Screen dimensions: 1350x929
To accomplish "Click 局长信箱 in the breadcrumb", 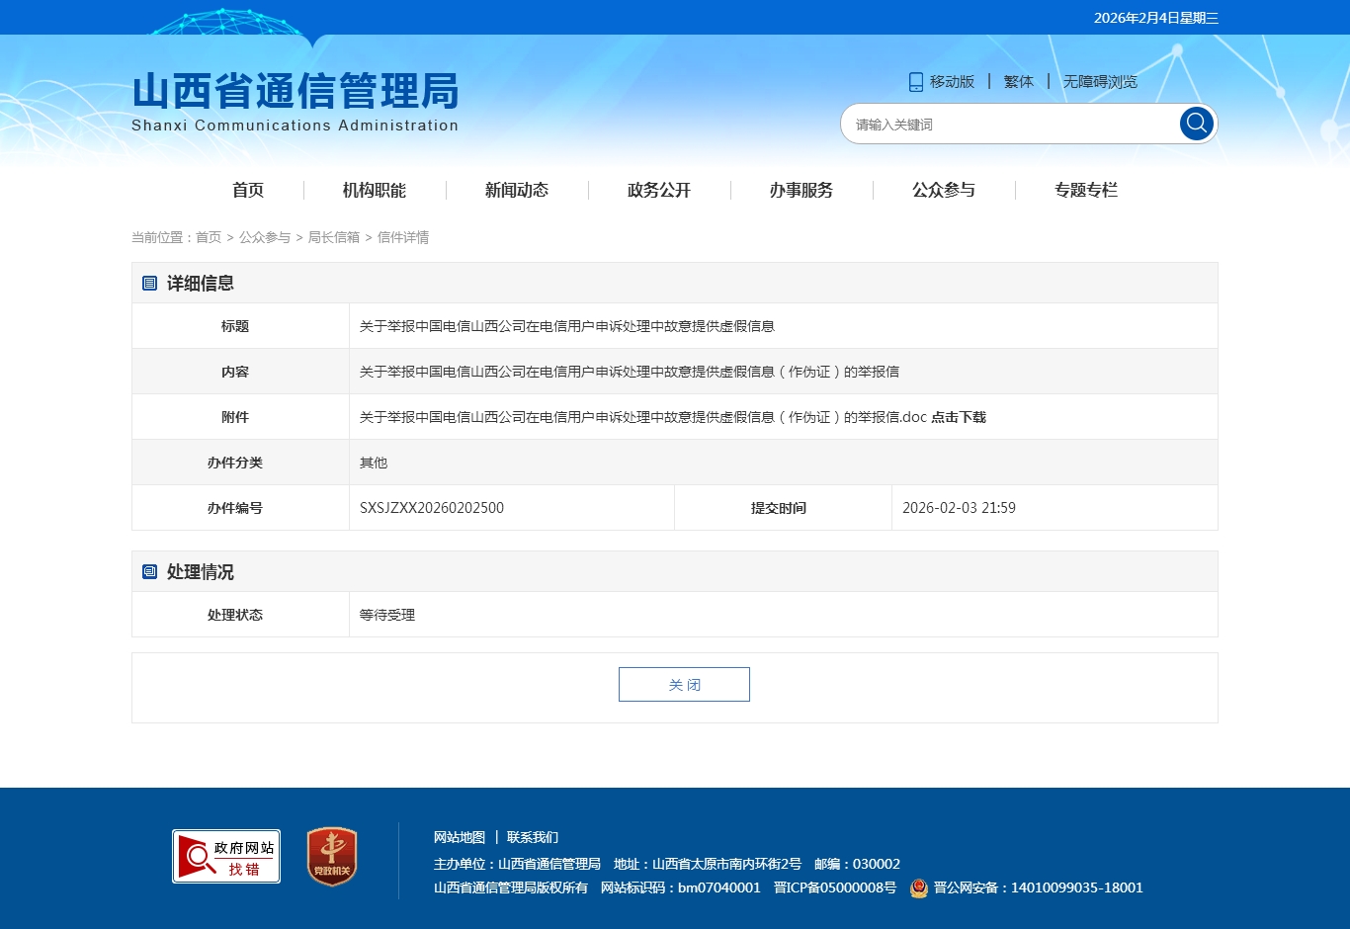I will pos(334,237).
